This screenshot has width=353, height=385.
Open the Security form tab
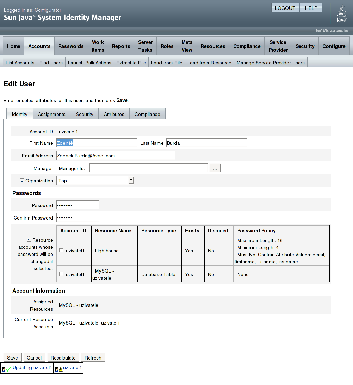(85, 114)
